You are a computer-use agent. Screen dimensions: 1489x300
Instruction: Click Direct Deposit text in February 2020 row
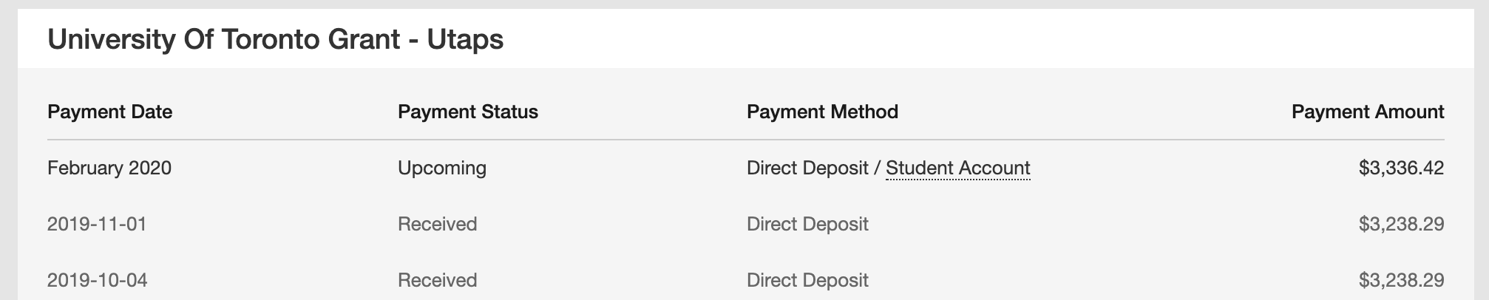coord(807,168)
